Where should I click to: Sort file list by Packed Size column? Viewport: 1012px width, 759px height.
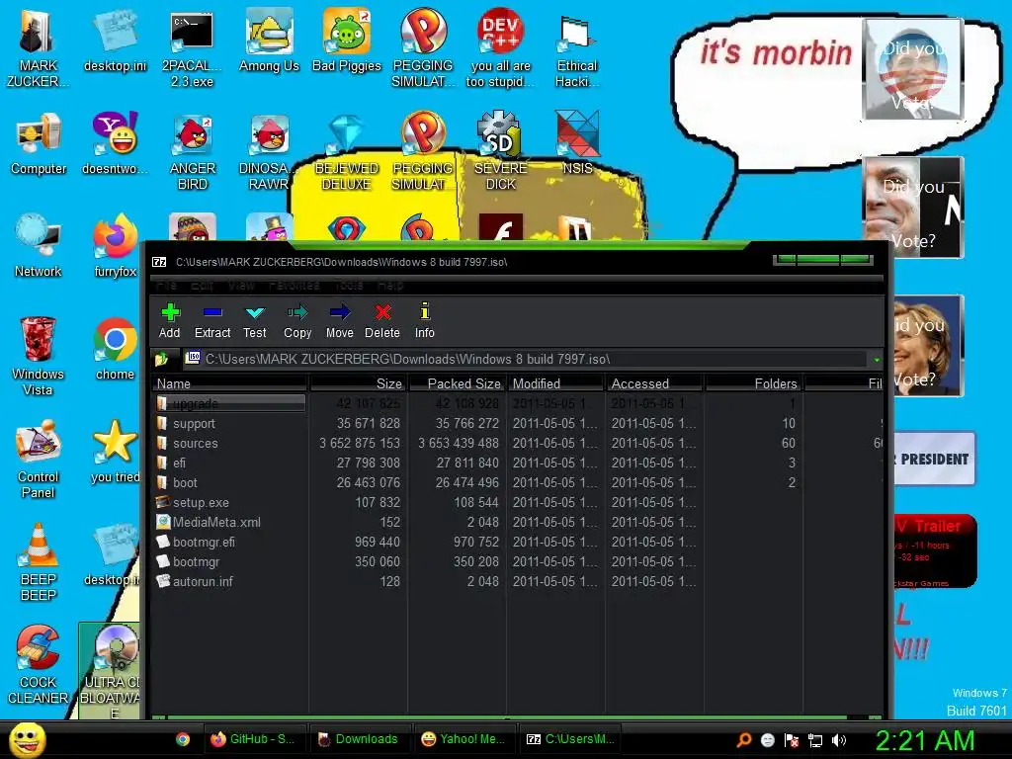pyautogui.click(x=457, y=383)
